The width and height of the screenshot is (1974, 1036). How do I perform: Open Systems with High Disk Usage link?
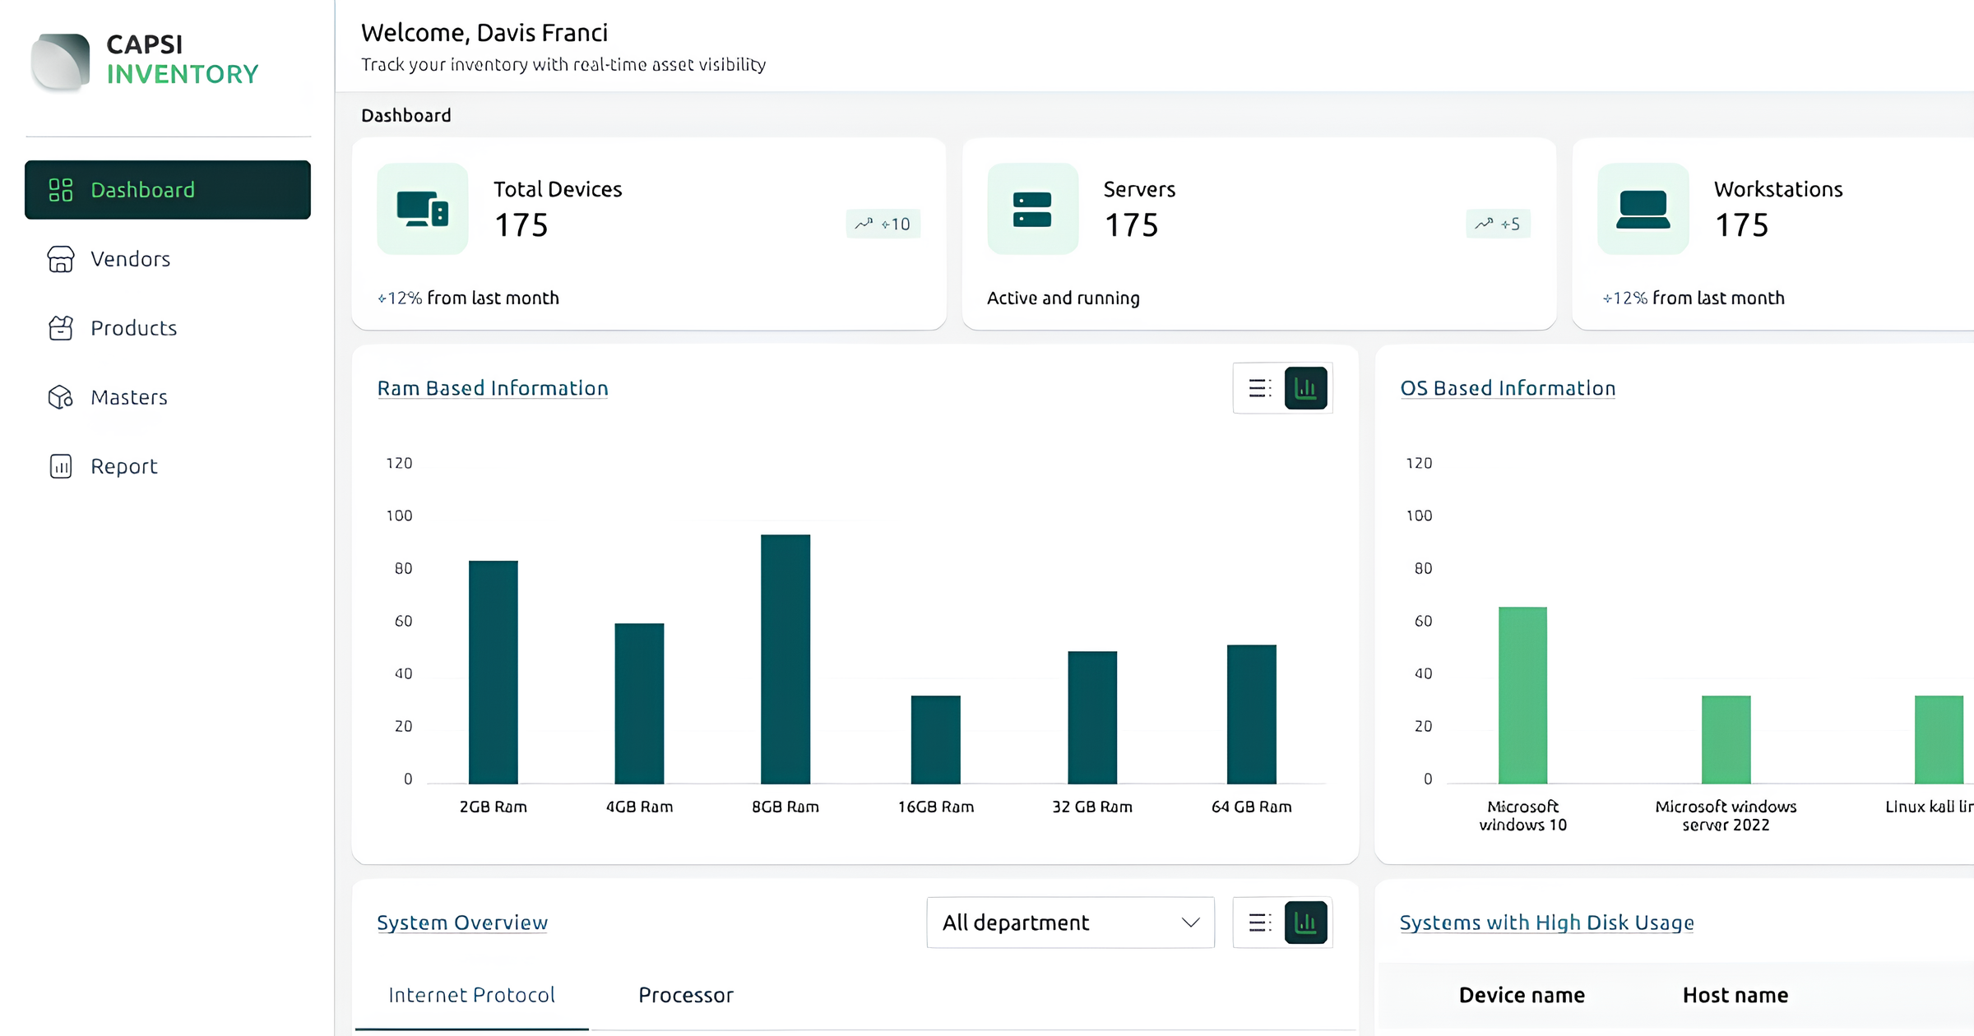(1547, 923)
